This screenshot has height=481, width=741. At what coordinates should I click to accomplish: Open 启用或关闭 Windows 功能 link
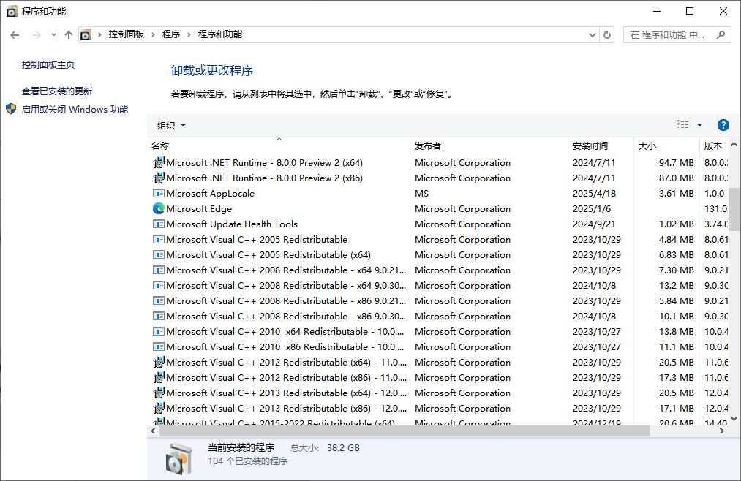75,110
